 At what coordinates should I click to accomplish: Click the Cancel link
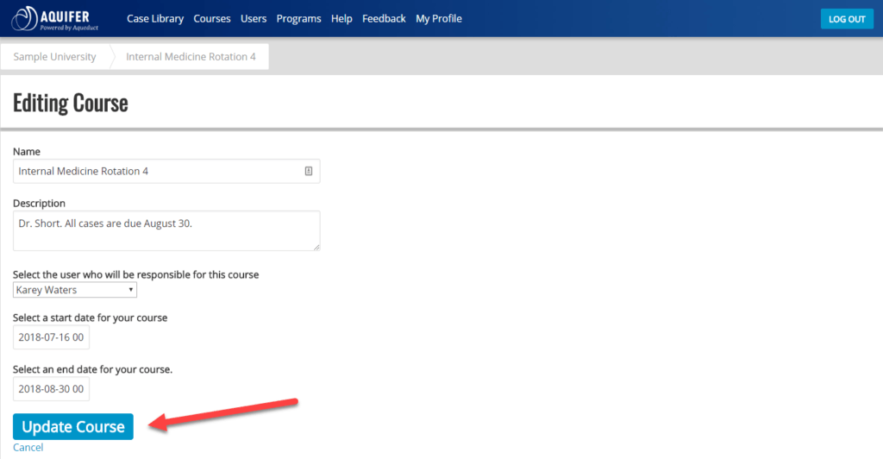pos(28,448)
